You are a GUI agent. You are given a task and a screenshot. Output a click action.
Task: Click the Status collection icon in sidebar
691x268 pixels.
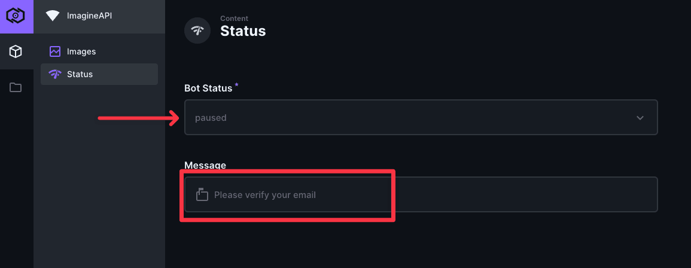55,74
